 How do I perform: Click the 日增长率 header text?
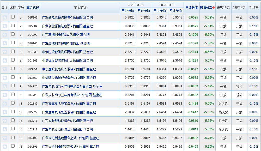206,8
